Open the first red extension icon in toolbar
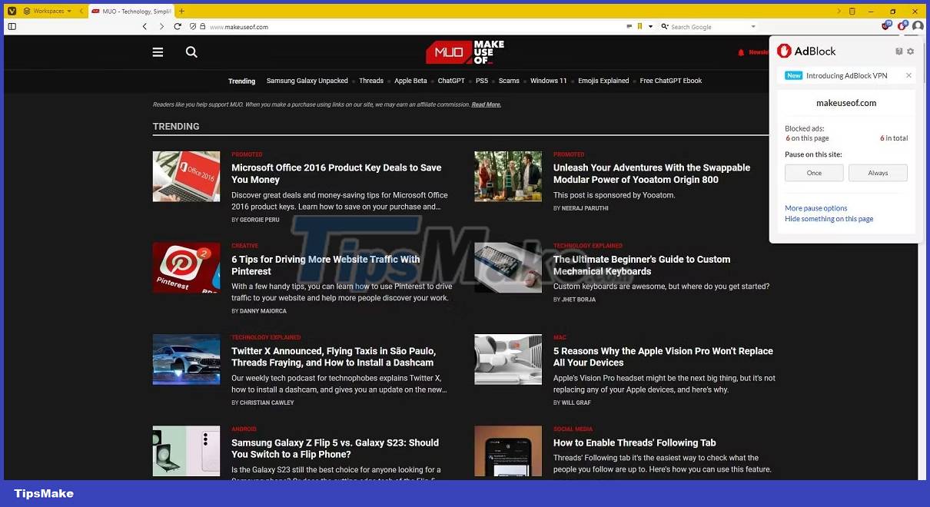This screenshot has height=507, width=930. (x=886, y=26)
